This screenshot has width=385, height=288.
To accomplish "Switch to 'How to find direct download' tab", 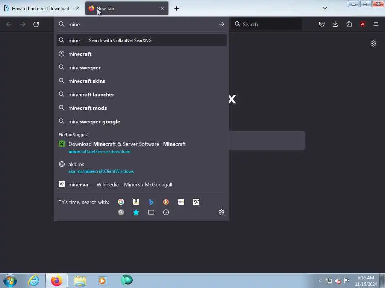I will (42, 8).
